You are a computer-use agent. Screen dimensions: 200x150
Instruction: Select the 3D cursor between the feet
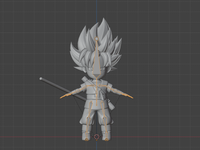(x=97, y=137)
